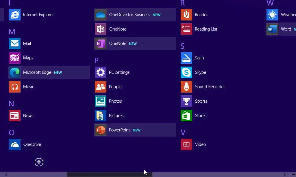
Task: Launch the Sound Recorder microphone icon
Action: coord(186,87)
